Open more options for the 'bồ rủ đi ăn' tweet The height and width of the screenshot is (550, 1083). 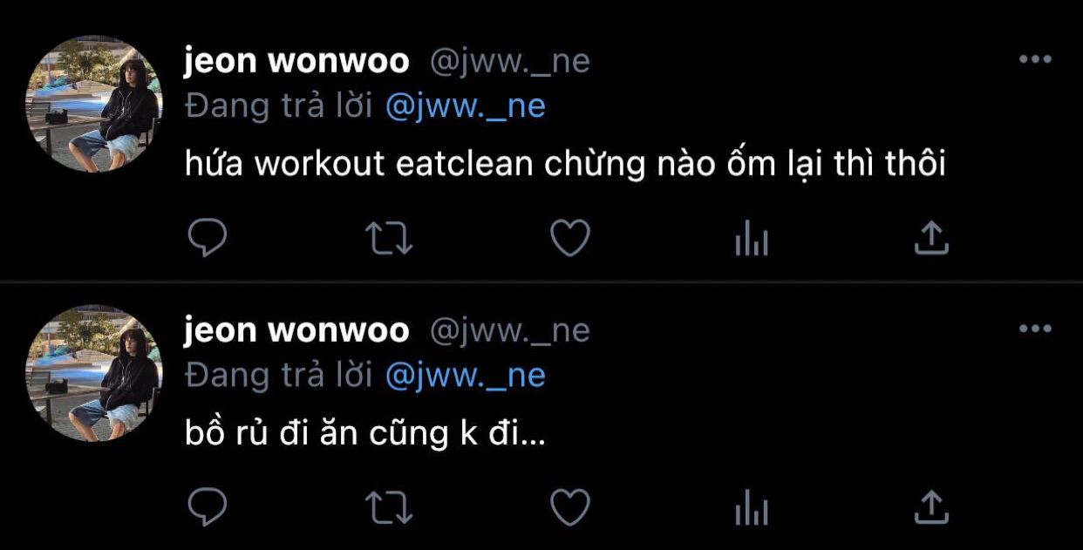point(1035,329)
